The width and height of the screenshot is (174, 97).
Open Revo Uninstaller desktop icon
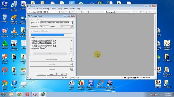[x=14, y=6]
